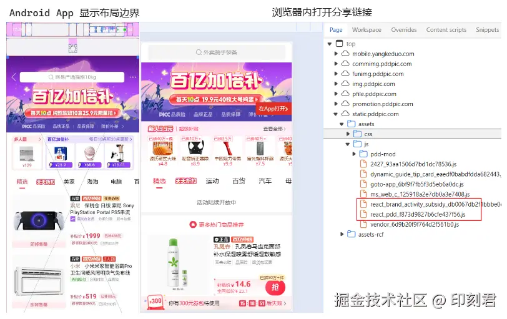This screenshot has height=319, width=507.
Task: Click file icon of vendor js file
Action: (363, 224)
